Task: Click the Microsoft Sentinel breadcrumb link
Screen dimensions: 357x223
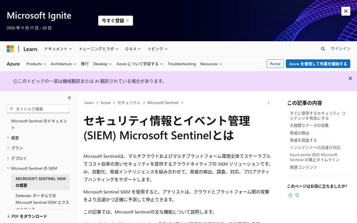Action: [163, 103]
